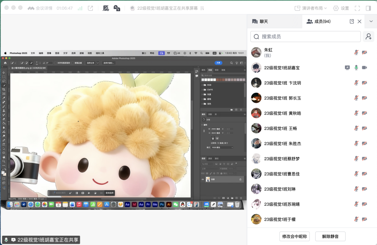This screenshot has width=377, height=245.
Task: Click the translation icon in top bar
Action: 117,8
